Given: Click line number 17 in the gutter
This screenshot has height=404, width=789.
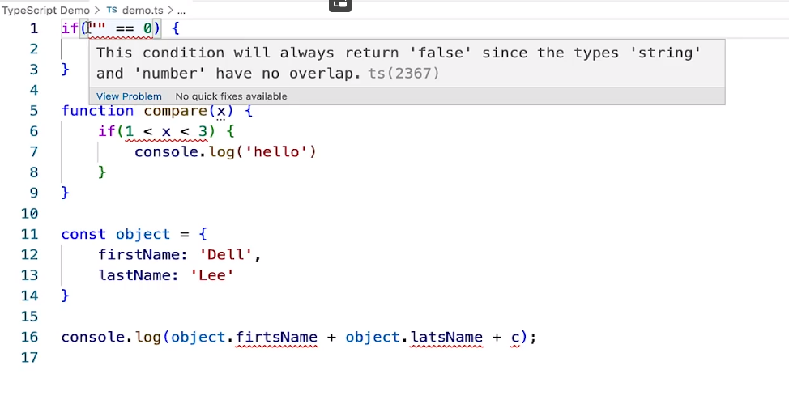Looking at the screenshot, I should pos(29,357).
